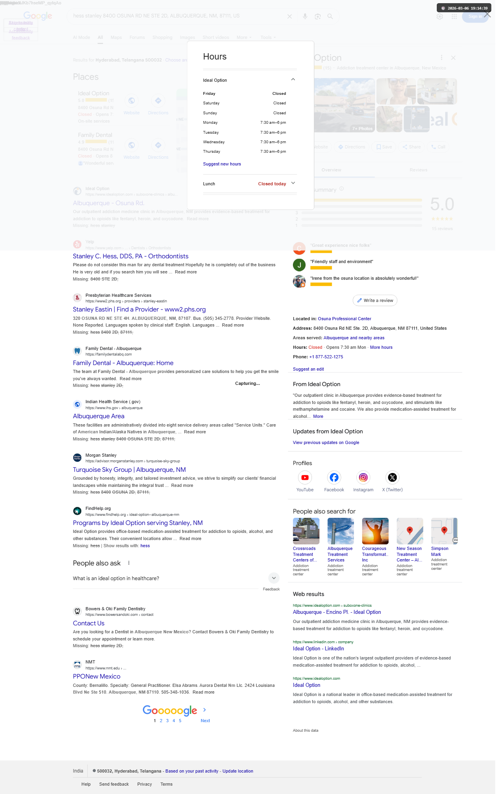Image resolution: width=501 pixels, height=794 pixels.
Task: Open the AI Mode tab
Action: 81,37
